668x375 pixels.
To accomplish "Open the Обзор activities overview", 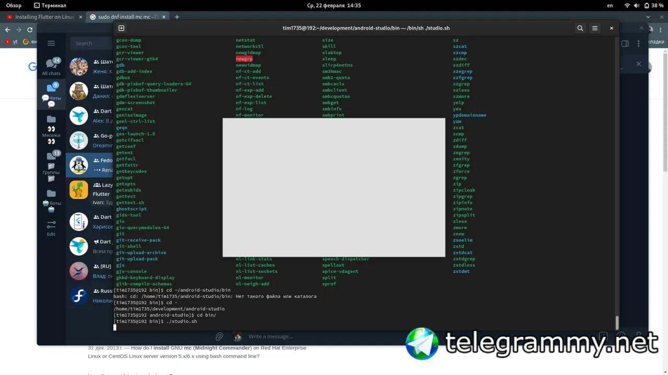I will [14, 5].
